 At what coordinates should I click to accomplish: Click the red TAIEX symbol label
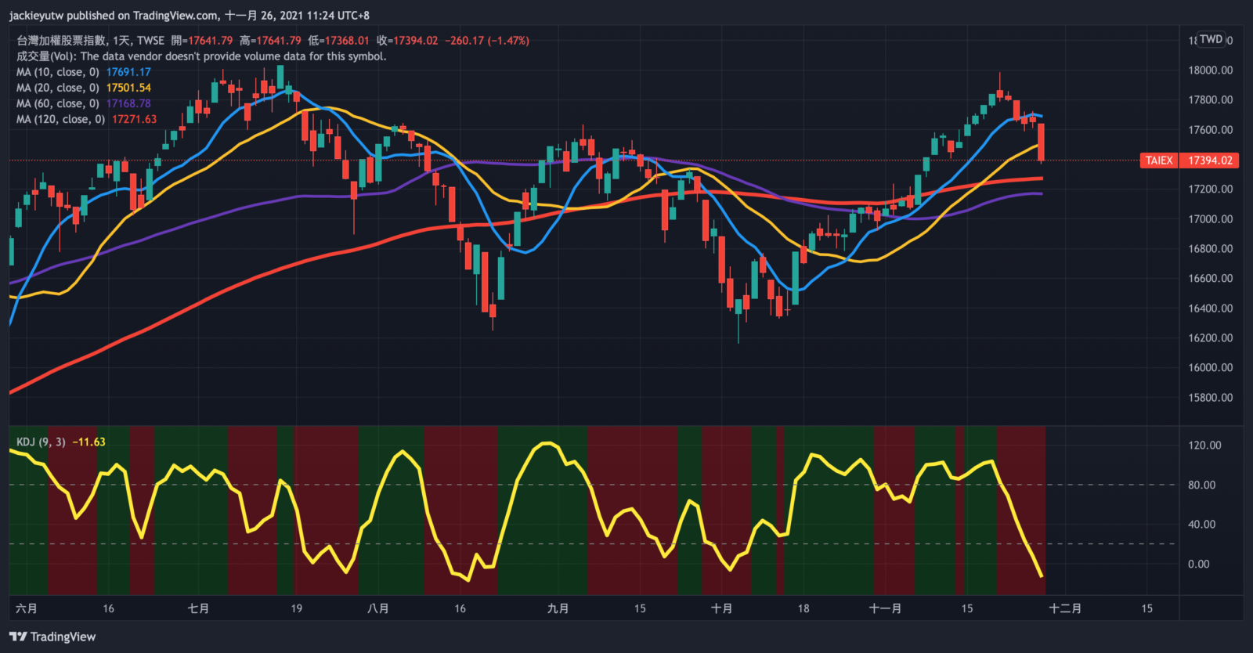pos(1159,161)
